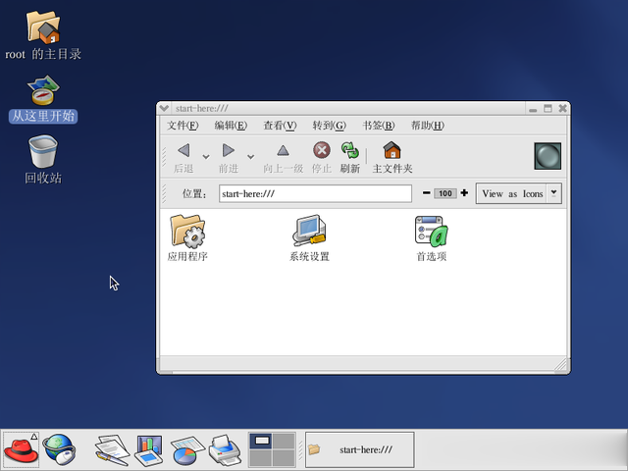
Task: Minimize the start-here window
Action: coord(533,109)
